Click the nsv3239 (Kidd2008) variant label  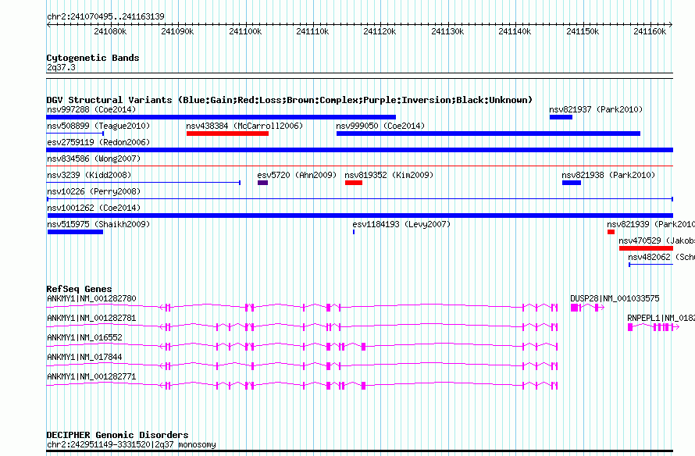[x=89, y=175]
